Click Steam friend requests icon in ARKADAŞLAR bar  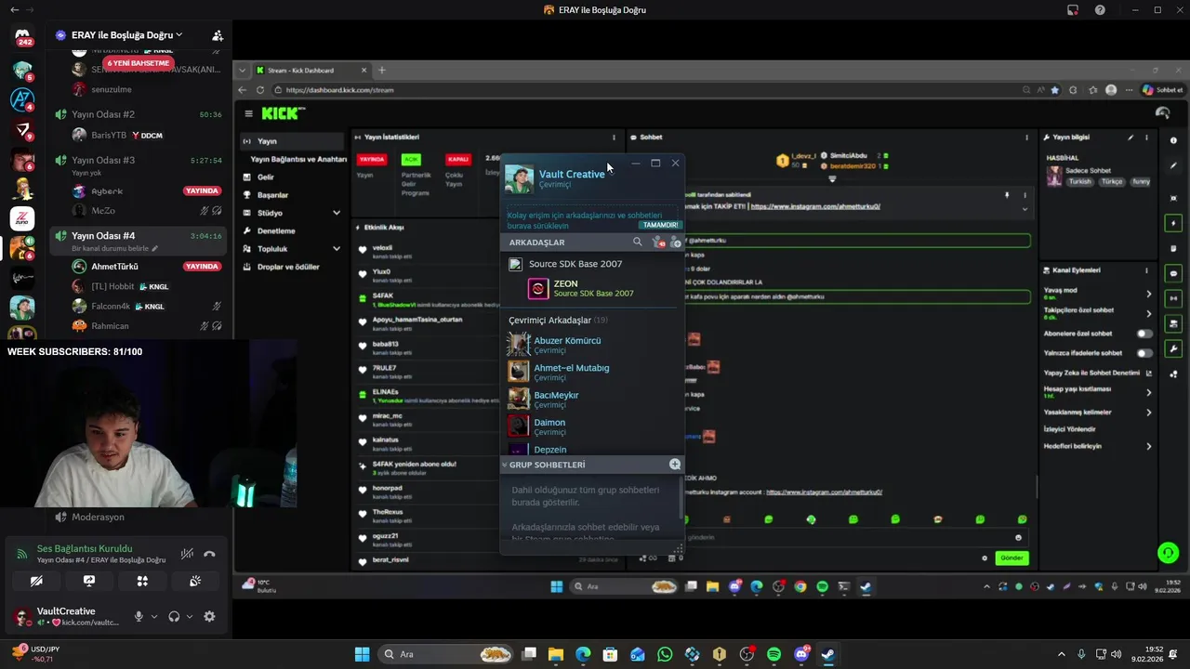pyautogui.click(x=658, y=242)
